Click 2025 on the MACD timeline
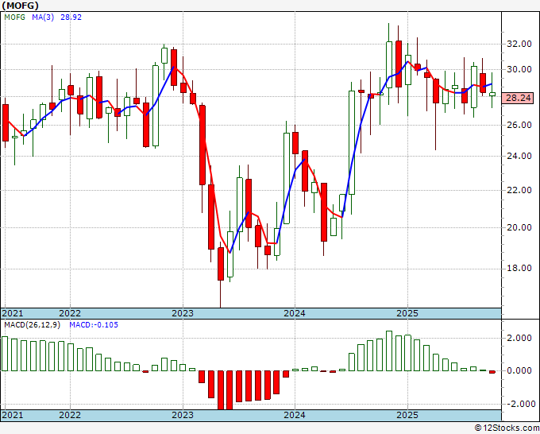Image resolution: width=540 pixels, height=434 pixels. (407, 415)
